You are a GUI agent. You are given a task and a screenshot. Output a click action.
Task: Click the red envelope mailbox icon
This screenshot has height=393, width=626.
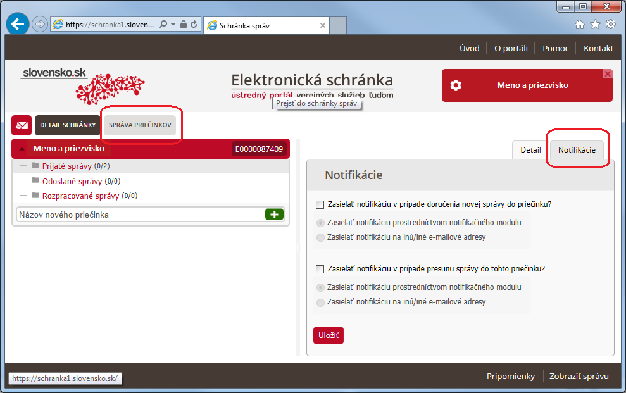click(22, 125)
